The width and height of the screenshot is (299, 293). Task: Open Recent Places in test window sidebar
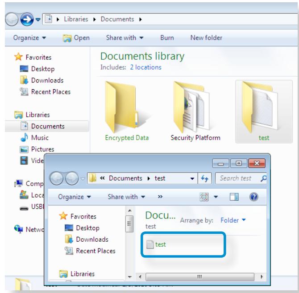(90, 251)
